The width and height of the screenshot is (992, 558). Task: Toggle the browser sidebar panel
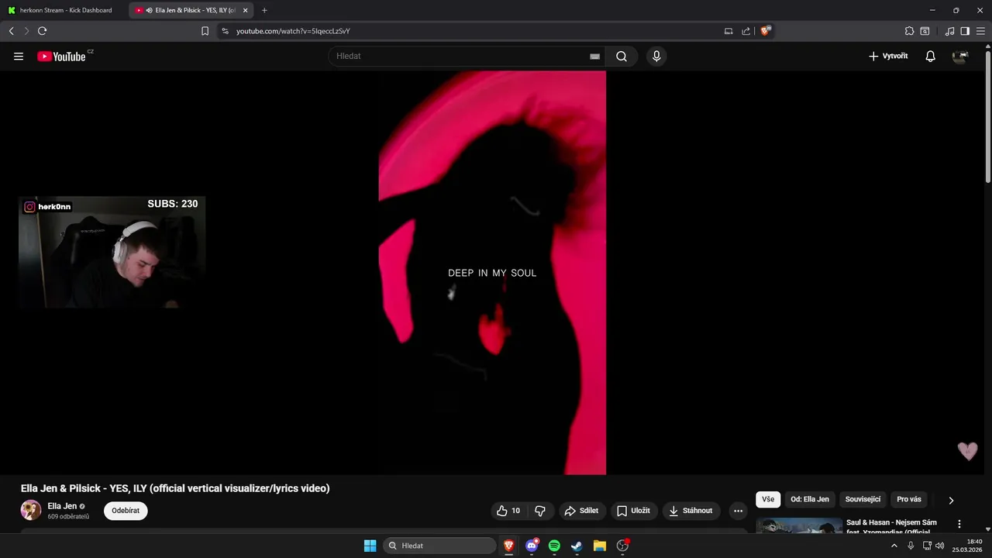tap(965, 31)
